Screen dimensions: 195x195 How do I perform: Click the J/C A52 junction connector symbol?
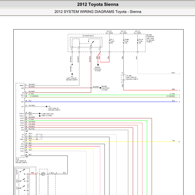pos(123,77)
